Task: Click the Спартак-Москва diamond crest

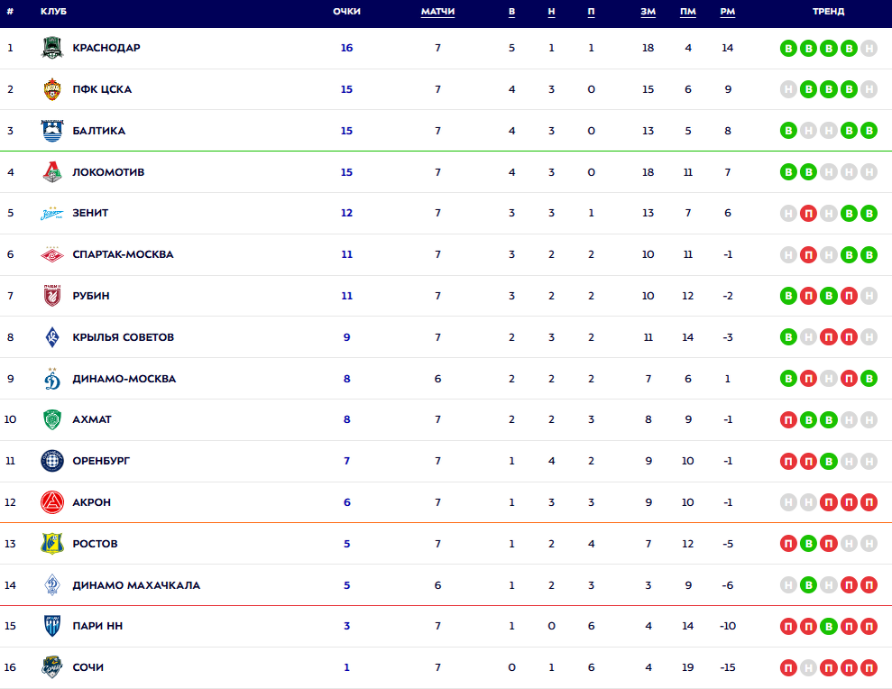Action: pyautogui.click(x=52, y=254)
